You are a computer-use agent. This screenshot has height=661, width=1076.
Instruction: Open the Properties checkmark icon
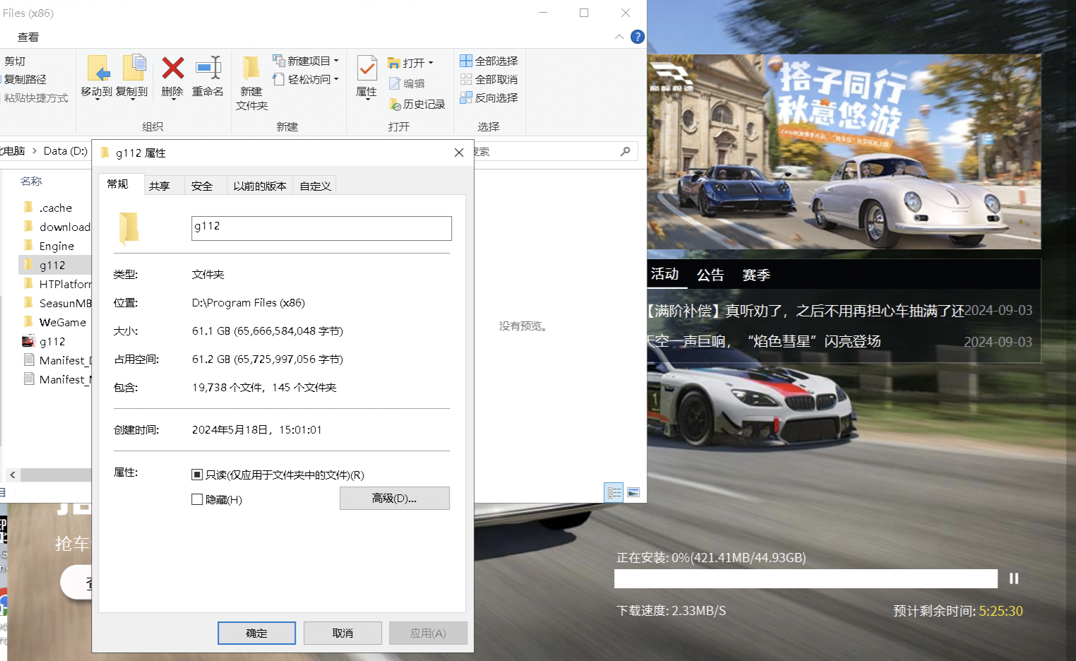click(x=367, y=69)
